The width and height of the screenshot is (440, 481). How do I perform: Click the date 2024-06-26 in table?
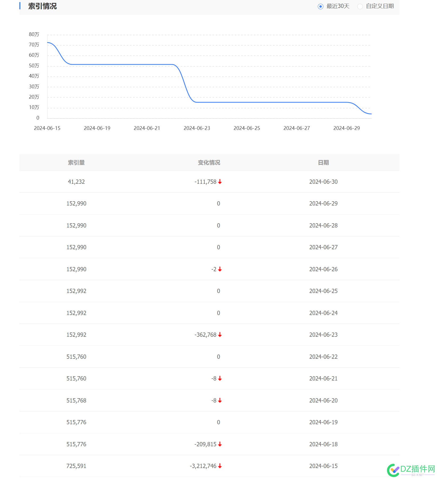pos(323,269)
